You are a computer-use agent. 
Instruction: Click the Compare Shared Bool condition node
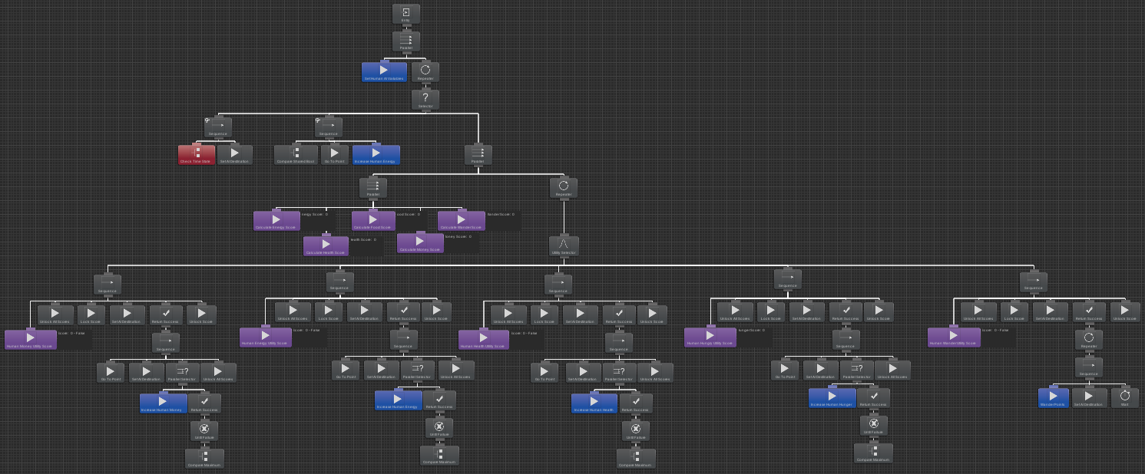pos(295,154)
